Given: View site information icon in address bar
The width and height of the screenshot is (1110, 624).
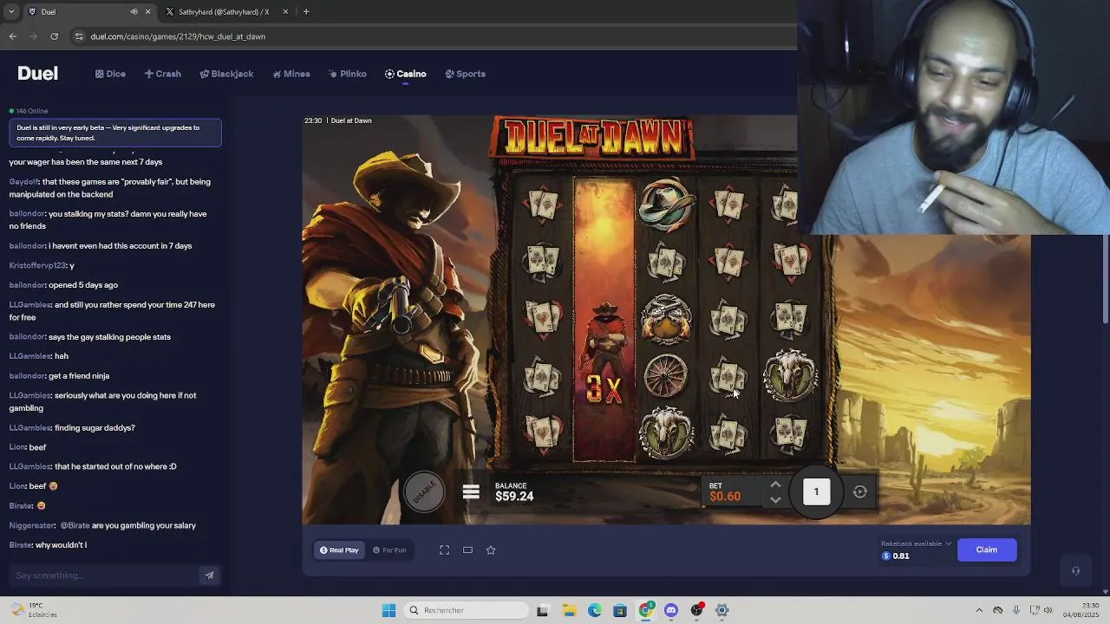Looking at the screenshot, I should pos(79,36).
